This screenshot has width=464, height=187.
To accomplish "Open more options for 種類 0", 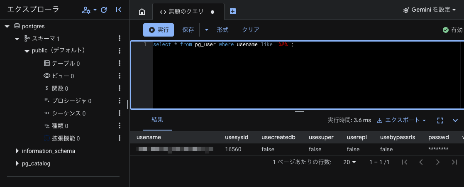I will [x=120, y=125].
